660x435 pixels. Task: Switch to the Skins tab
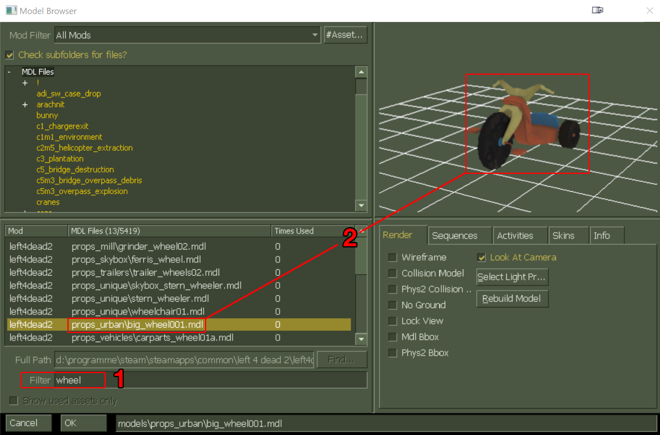point(568,235)
